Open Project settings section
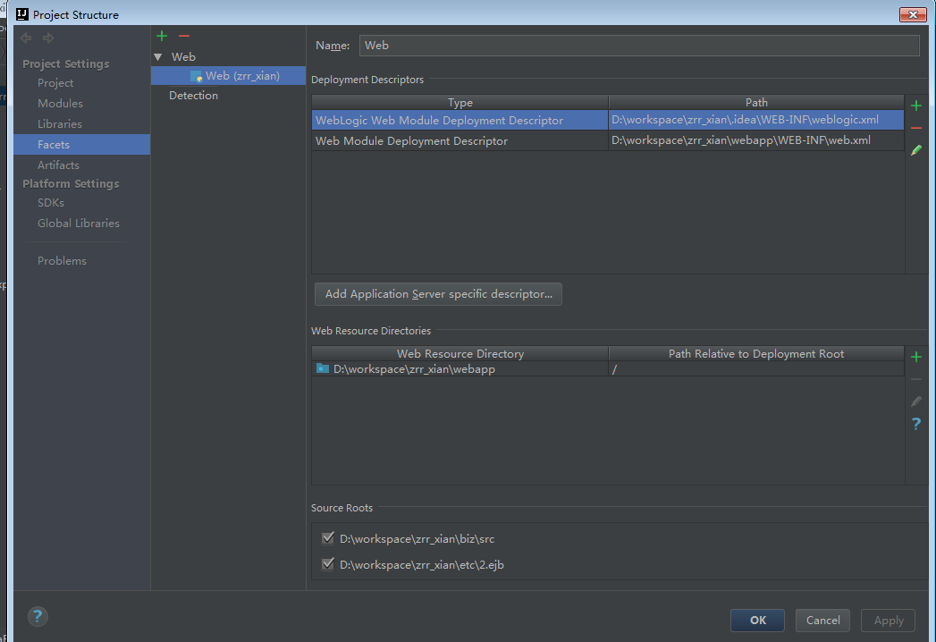The image size is (936, 642). pos(55,83)
